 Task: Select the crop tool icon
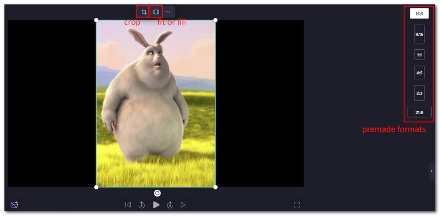tap(144, 12)
